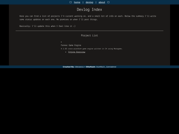Click the 'Here you can find a list' paragraph

tap(88, 18)
